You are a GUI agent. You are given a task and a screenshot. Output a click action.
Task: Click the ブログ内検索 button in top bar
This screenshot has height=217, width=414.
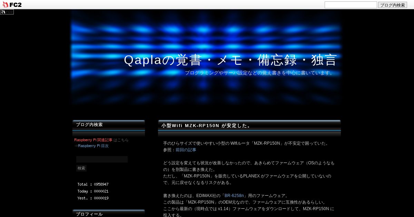point(392,5)
